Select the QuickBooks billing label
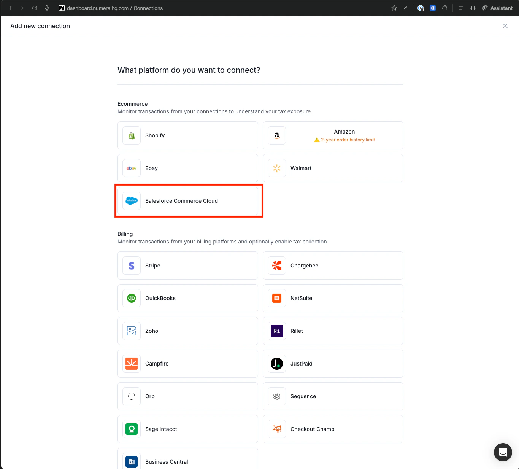The width and height of the screenshot is (519, 469). (160, 298)
